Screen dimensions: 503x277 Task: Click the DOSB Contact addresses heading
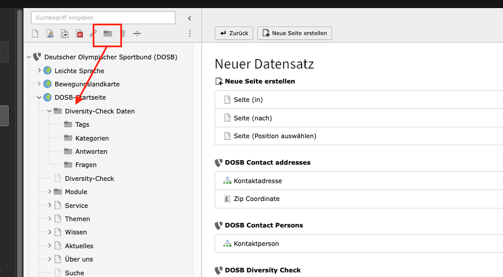click(268, 162)
